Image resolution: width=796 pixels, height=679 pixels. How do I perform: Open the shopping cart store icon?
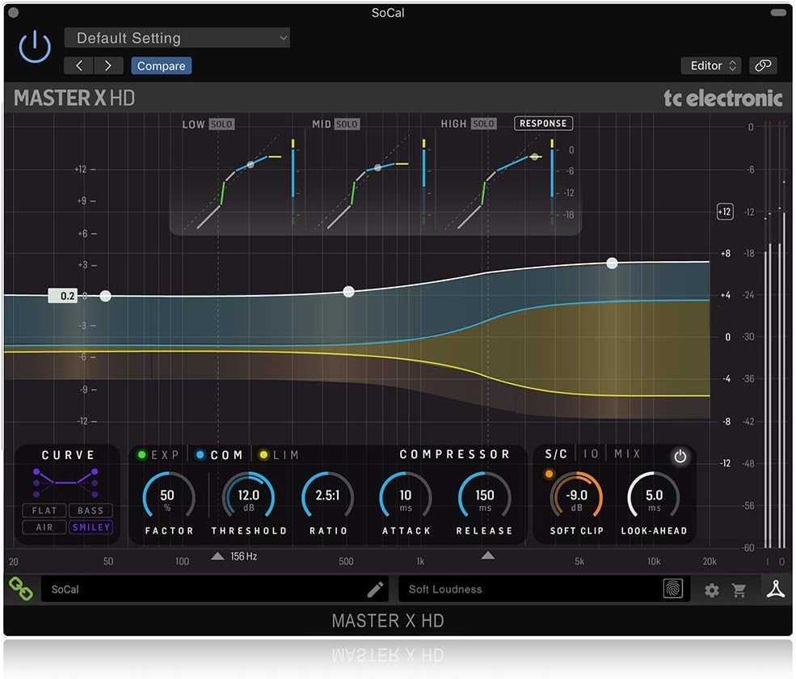[x=741, y=590]
